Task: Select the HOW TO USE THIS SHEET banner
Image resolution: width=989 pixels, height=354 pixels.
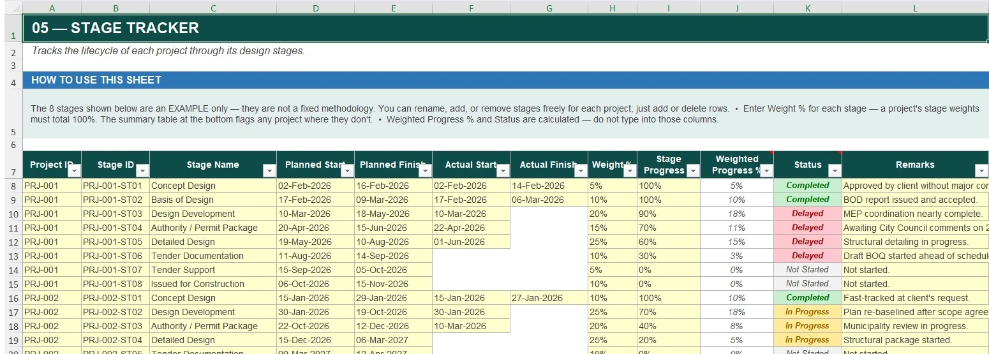Action: [x=505, y=80]
